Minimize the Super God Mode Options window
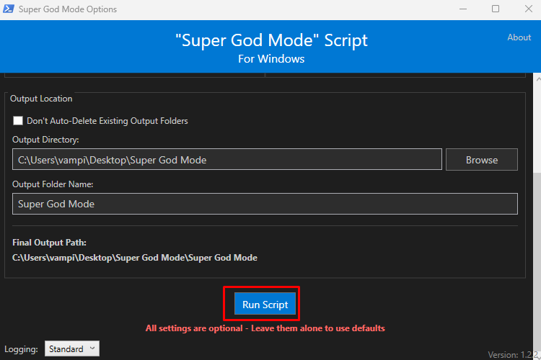This screenshot has width=541, height=360. (x=463, y=9)
